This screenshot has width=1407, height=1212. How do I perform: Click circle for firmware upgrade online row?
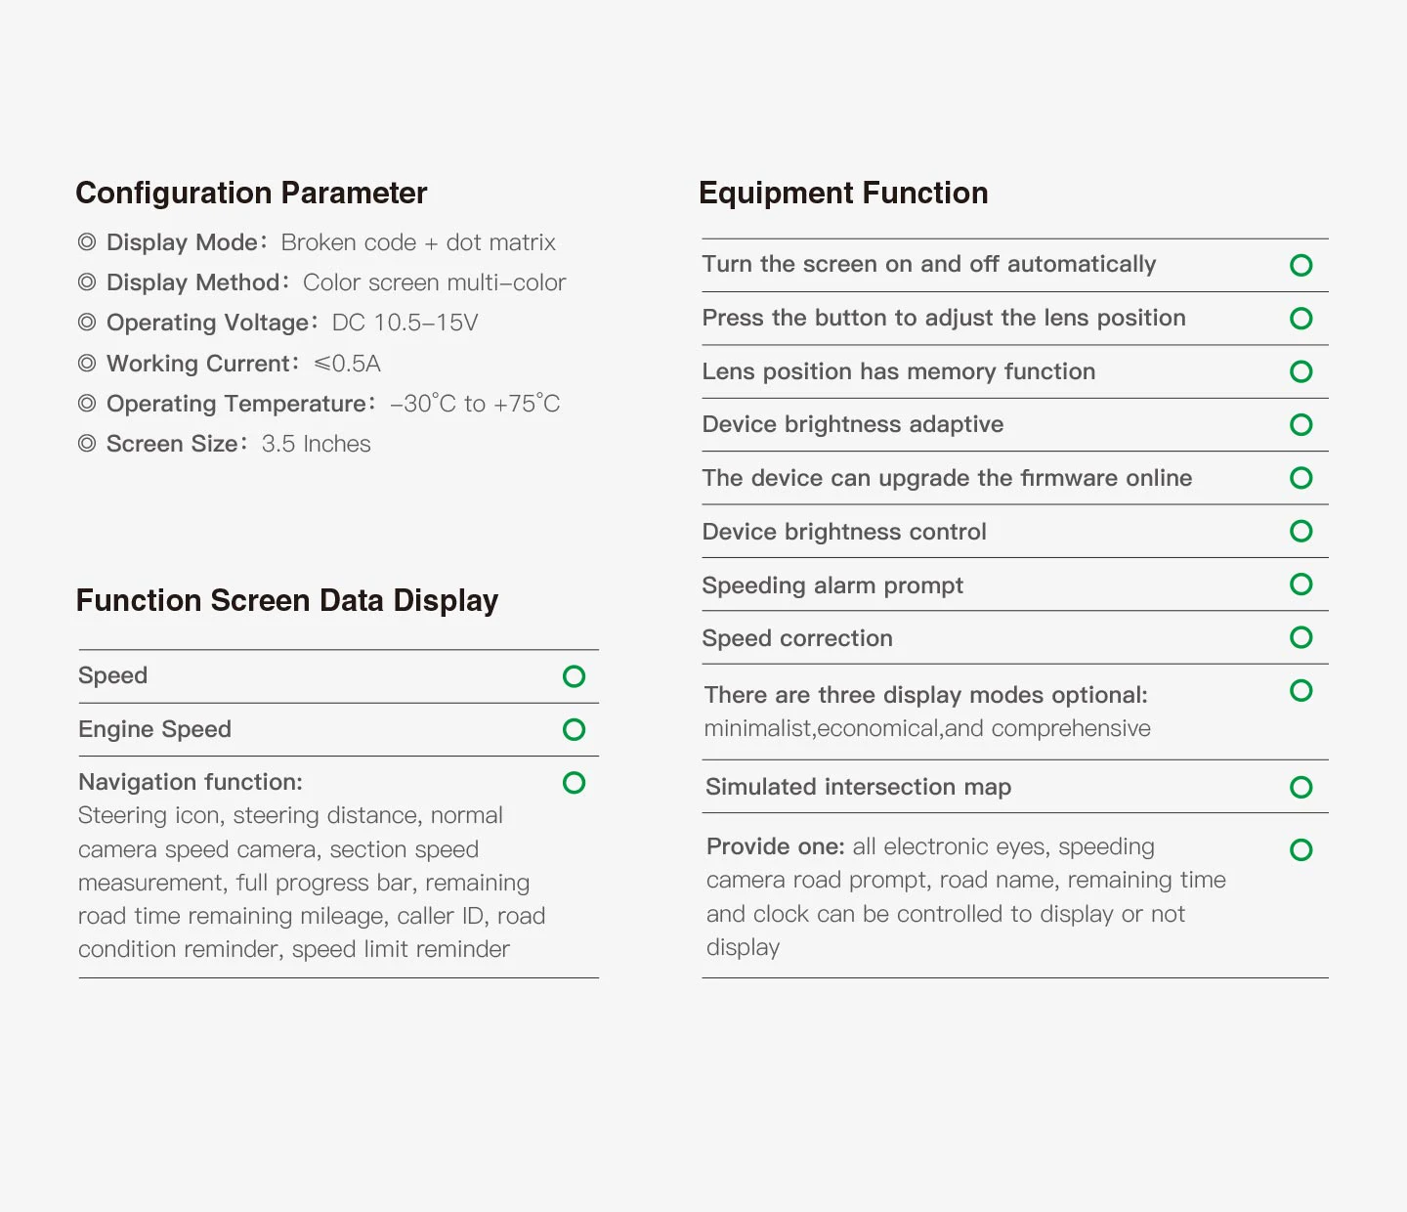pos(1300,478)
